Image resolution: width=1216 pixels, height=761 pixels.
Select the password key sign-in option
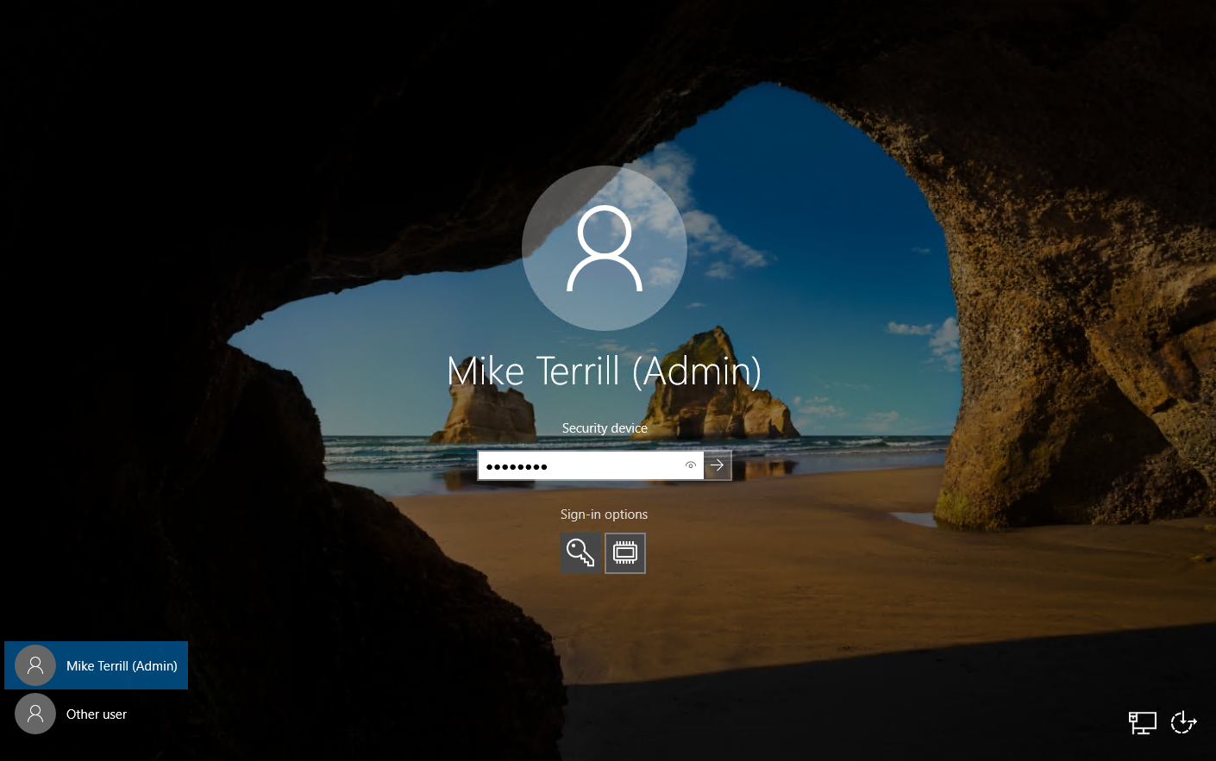[580, 552]
